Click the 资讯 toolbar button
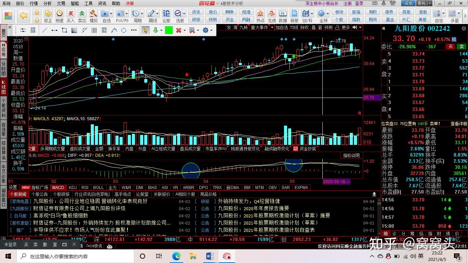468x263 pixels. tap(196, 12)
